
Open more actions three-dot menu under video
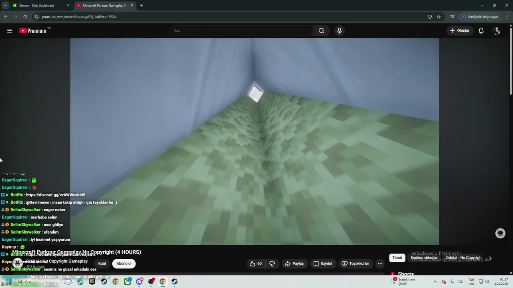(380, 264)
